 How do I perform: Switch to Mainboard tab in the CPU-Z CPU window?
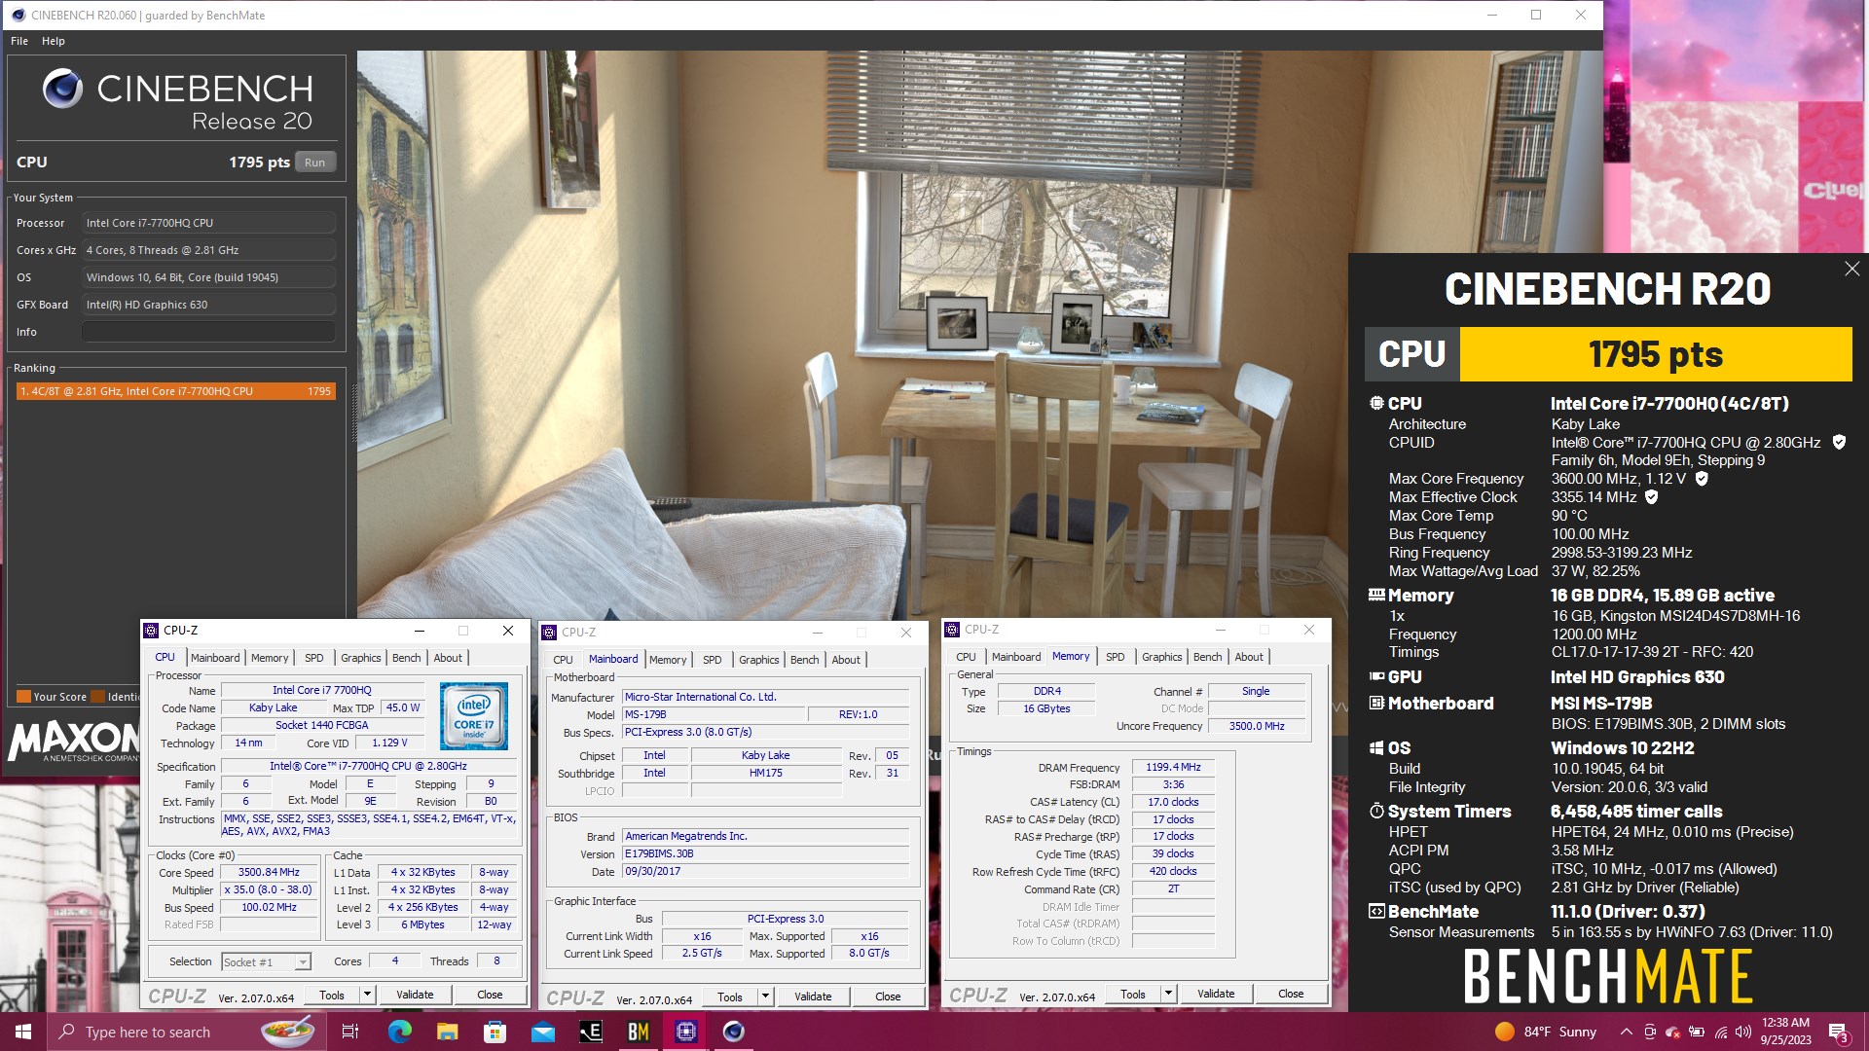coord(215,658)
